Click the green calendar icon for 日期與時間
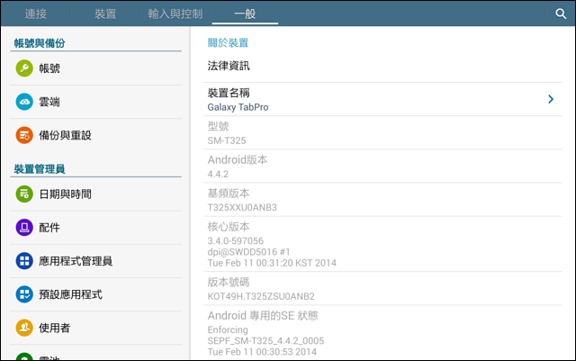The image size is (576, 361). click(x=24, y=194)
